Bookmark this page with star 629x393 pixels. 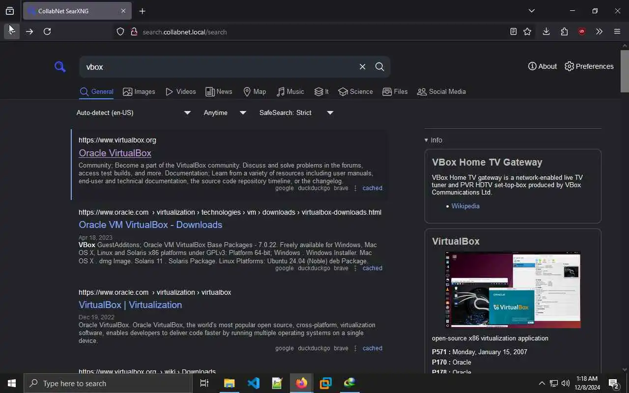point(527,31)
